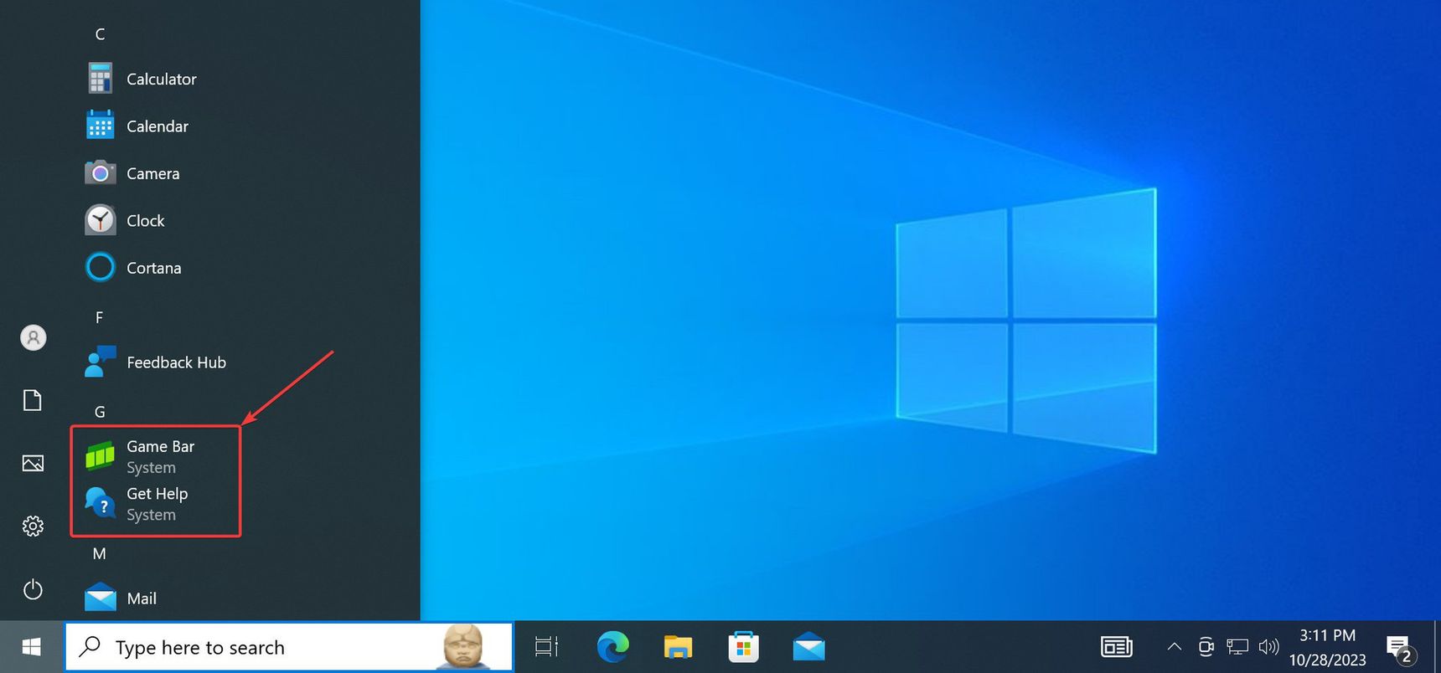The width and height of the screenshot is (1441, 673).
Task: Open Microsoft Store from taskbar
Action: tap(743, 647)
